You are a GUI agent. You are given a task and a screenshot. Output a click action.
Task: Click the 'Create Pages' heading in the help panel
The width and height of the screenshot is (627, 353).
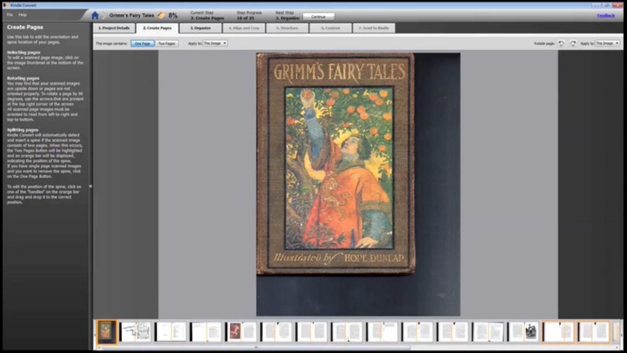[25, 27]
